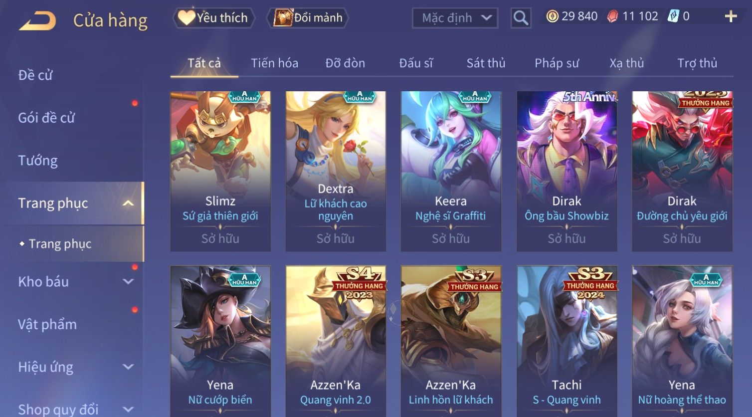Open the search magnifier icon
Screen dimensions: 752x417
[x=521, y=18]
